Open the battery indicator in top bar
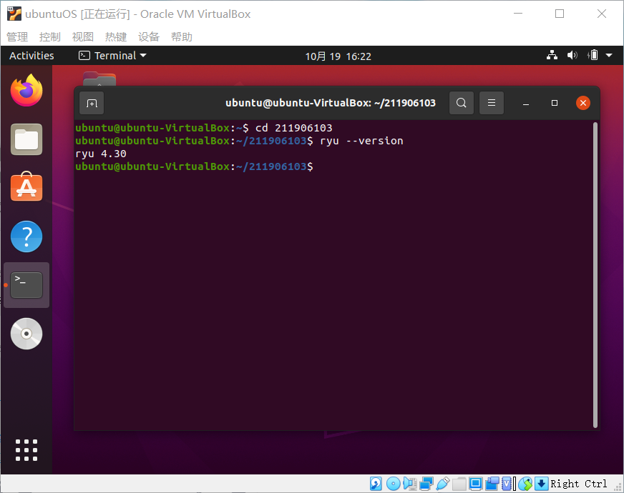 tap(593, 55)
